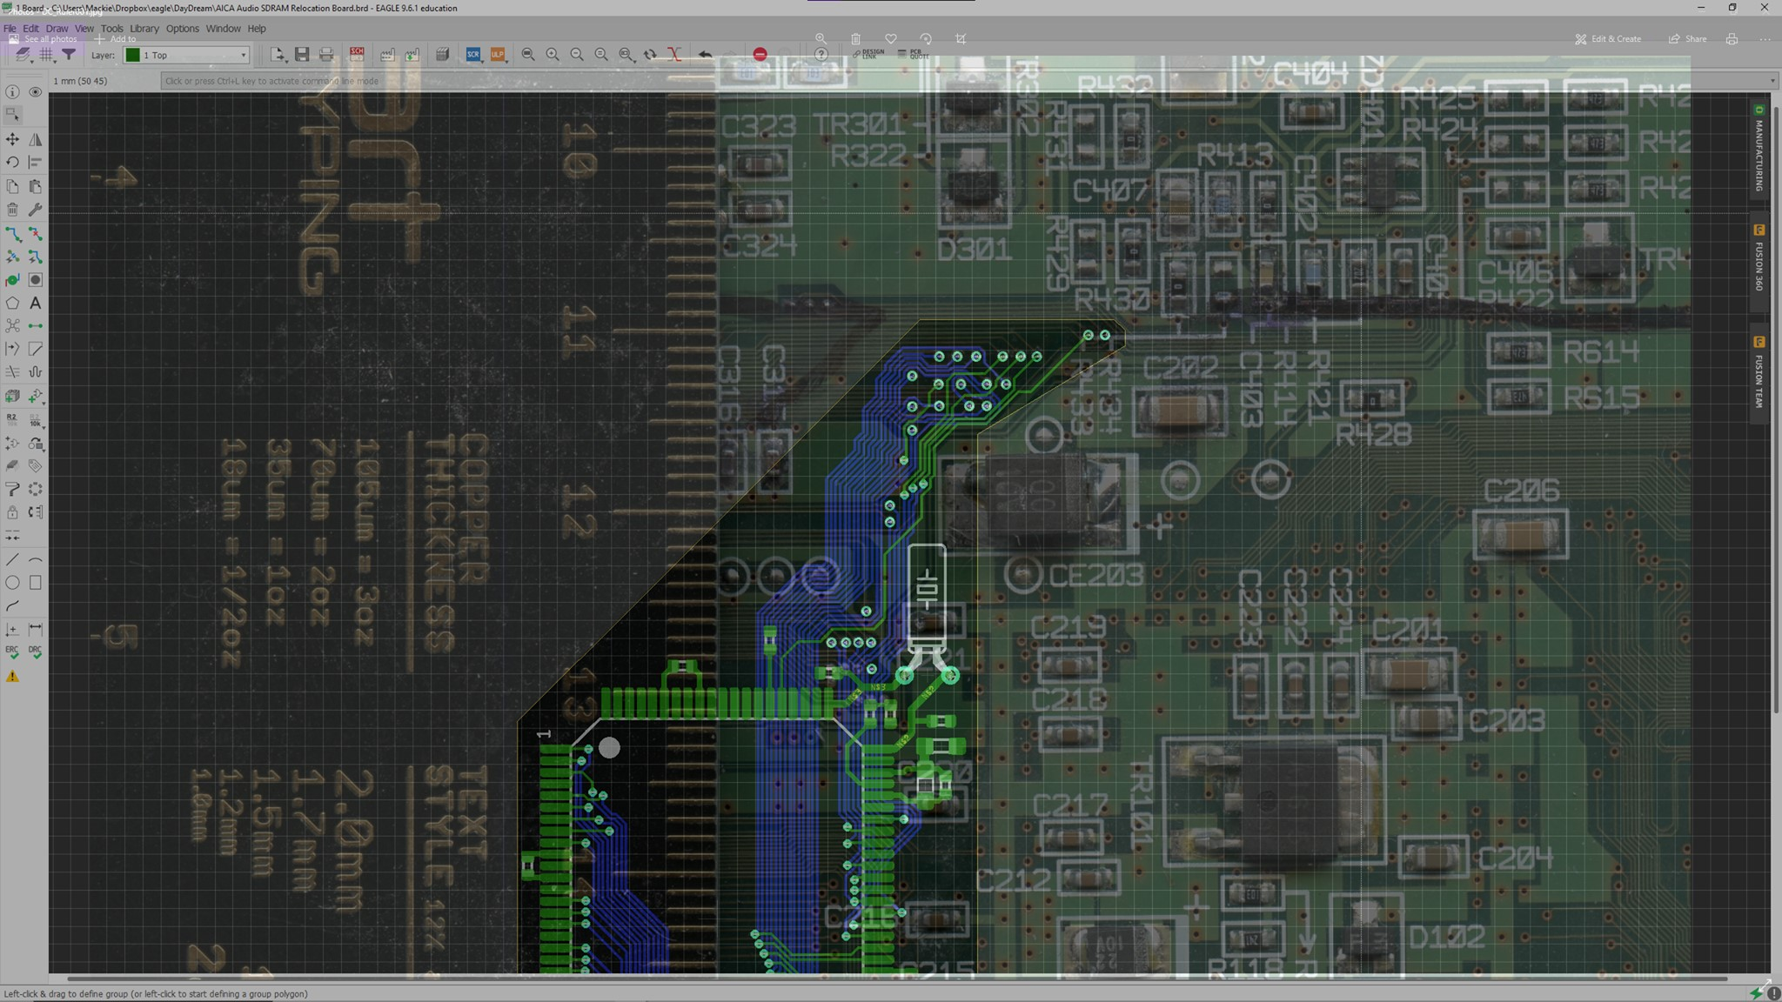Select the Line draw tool
Image resolution: width=1782 pixels, height=1002 pixels.
coord(12,559)
